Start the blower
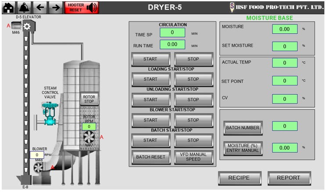 pos(150,120)
